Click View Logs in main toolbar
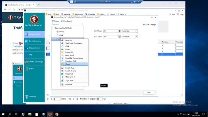 [78, 14]
